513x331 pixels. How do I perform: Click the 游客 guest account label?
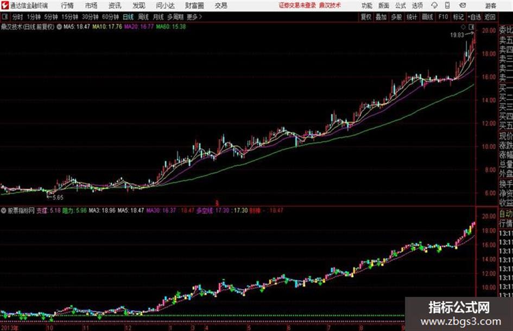491,5
